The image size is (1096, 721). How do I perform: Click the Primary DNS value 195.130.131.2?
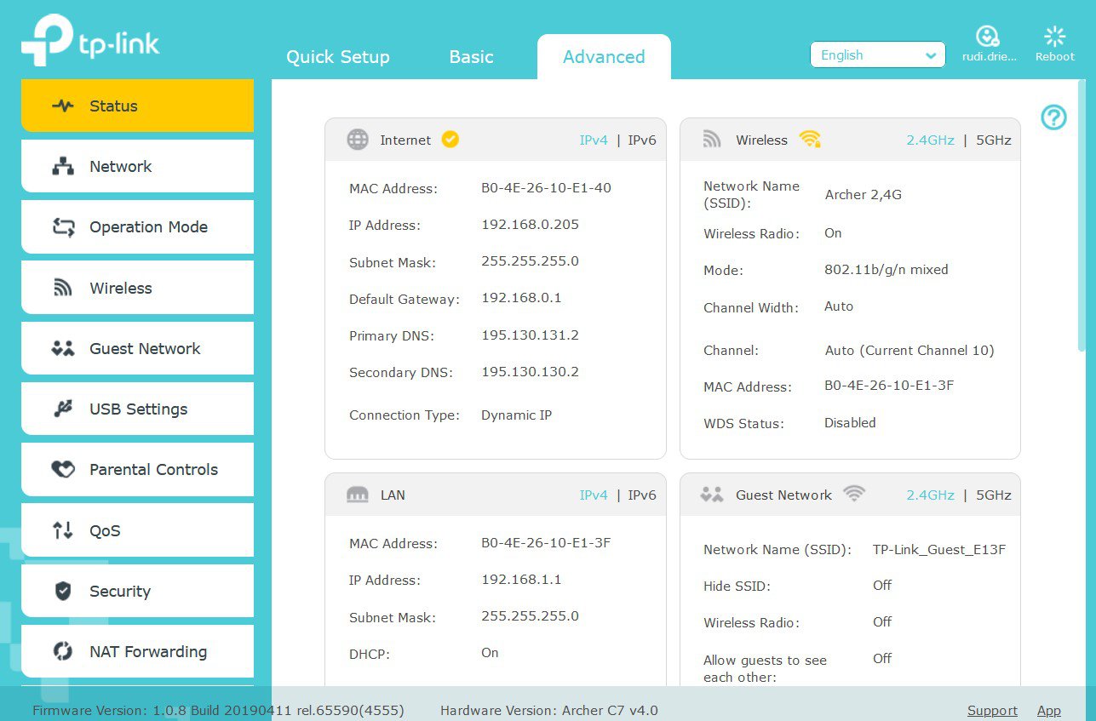(530, 335)
